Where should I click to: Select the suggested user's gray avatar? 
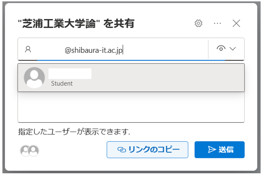point(34,78)
